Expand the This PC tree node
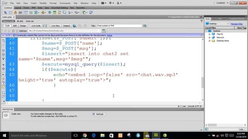 pos(209,34)
